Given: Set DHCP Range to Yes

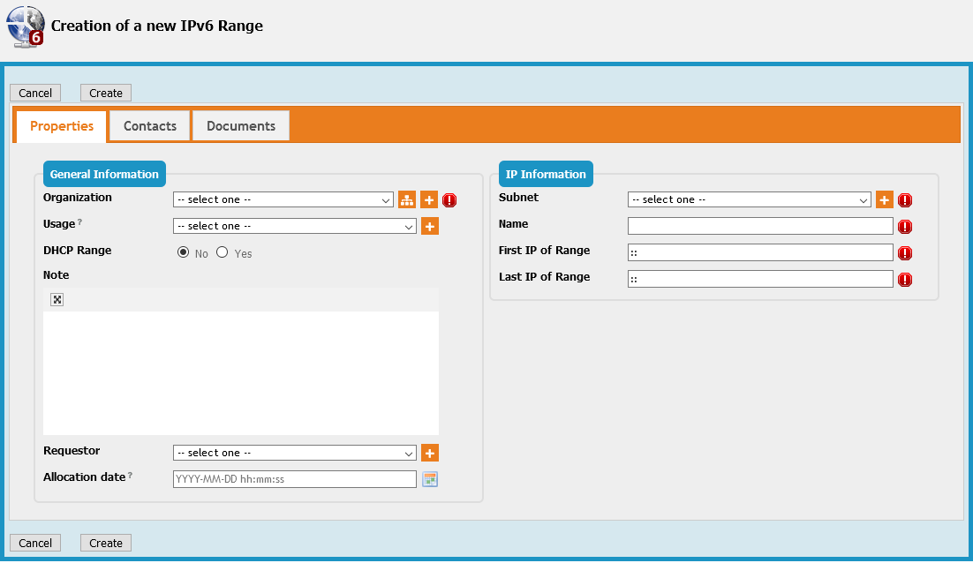Looking at the screenshot, I should pyautogui.click(x=223, y=252).
